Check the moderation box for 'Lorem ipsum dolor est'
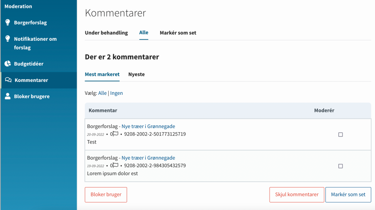375x210 pixels. coord(340,166)
